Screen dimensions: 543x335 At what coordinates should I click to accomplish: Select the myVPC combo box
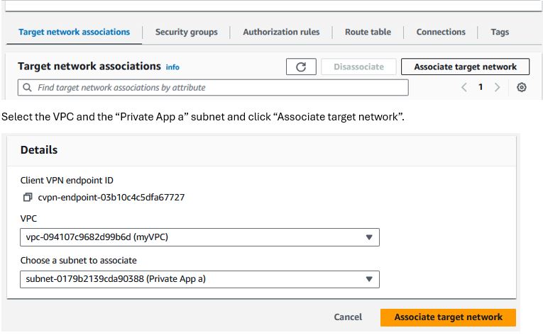tap(200, 237)
